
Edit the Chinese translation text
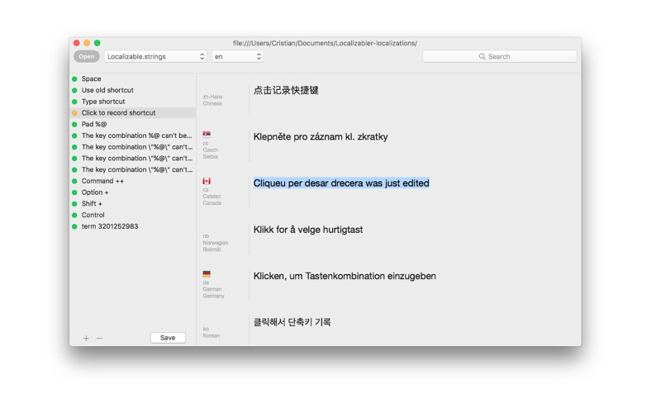coord(286,90)
